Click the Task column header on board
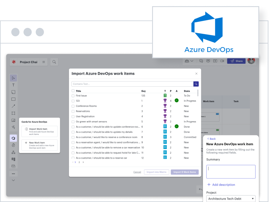This screenshot has width=269, height=202. tap(236, 101)
